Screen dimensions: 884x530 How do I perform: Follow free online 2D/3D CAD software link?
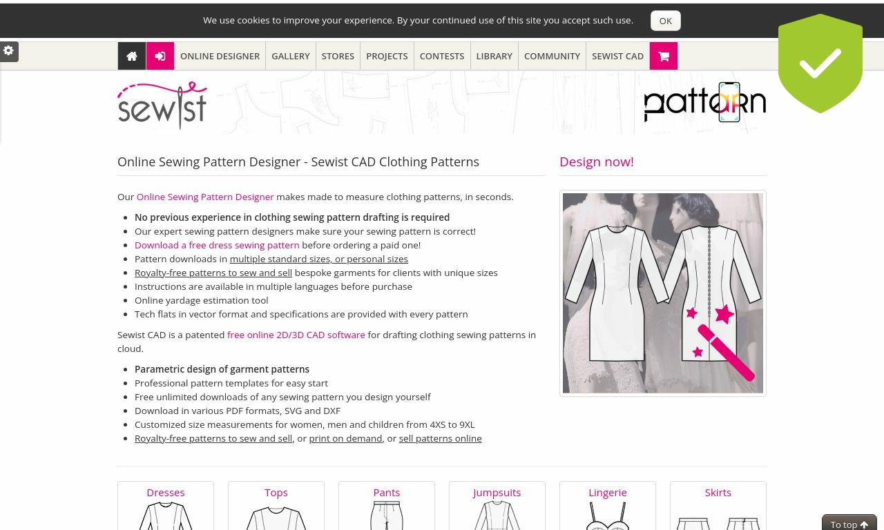pos(296,335)
